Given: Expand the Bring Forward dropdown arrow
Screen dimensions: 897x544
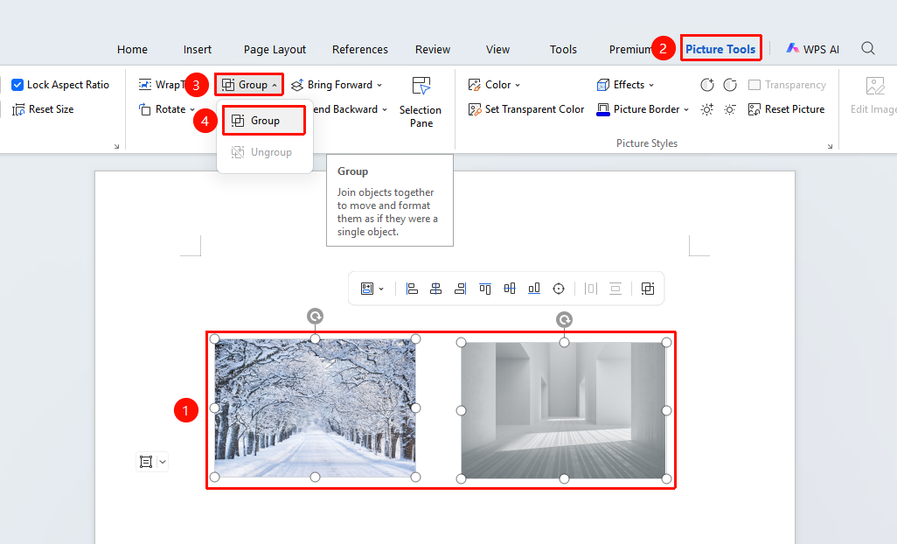Looking at the screenshot, I should tap(379, 85).
